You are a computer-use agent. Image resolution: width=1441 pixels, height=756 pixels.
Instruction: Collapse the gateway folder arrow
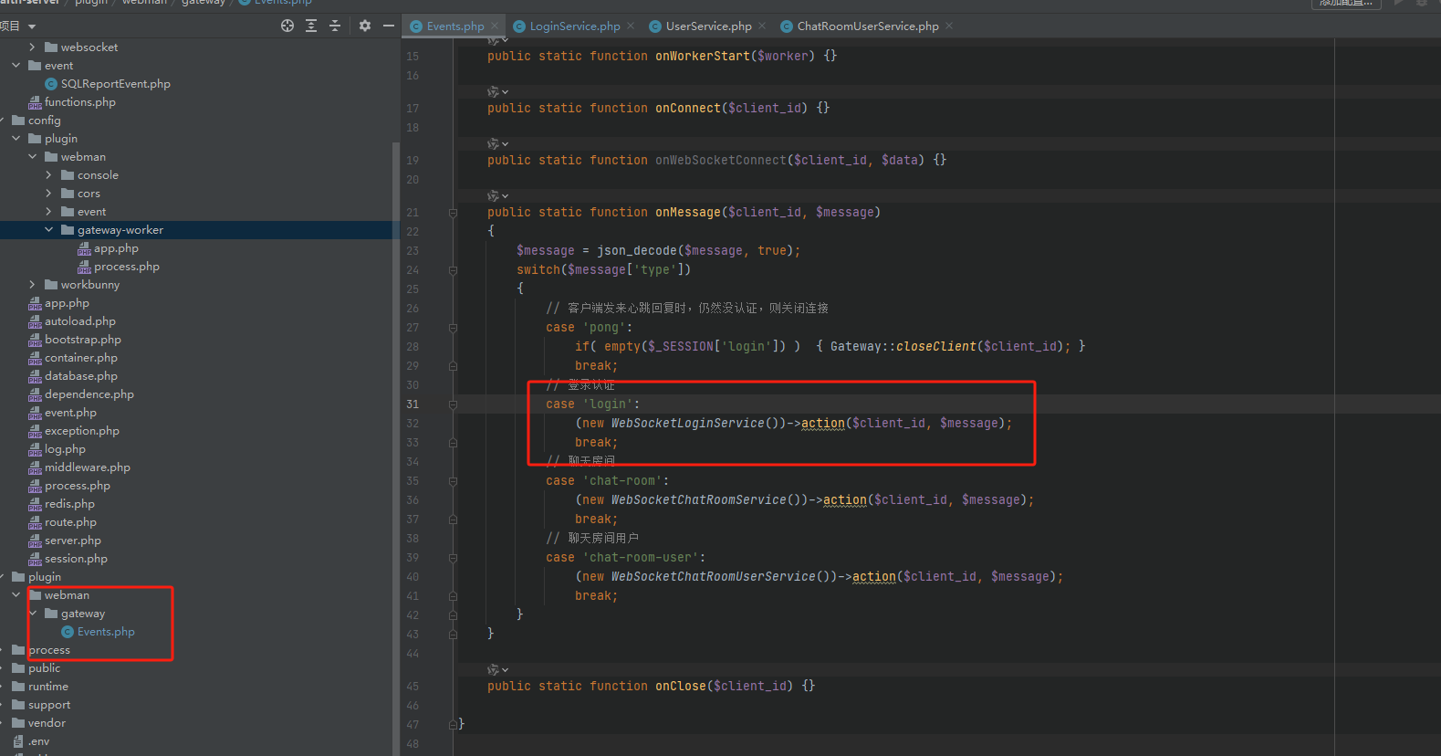pyautogui.click(x=33, y=614)
